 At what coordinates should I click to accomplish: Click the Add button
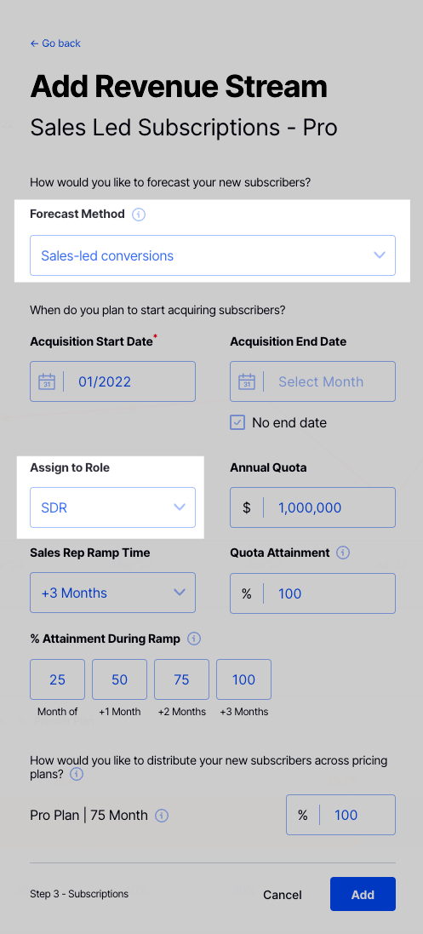coord(363,894)
